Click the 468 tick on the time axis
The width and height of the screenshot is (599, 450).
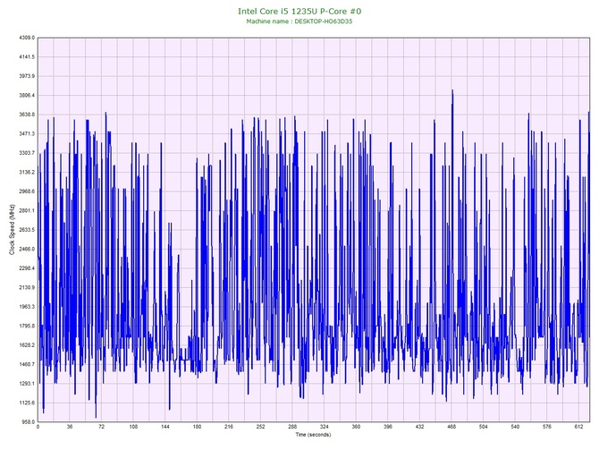pos(451,427)
